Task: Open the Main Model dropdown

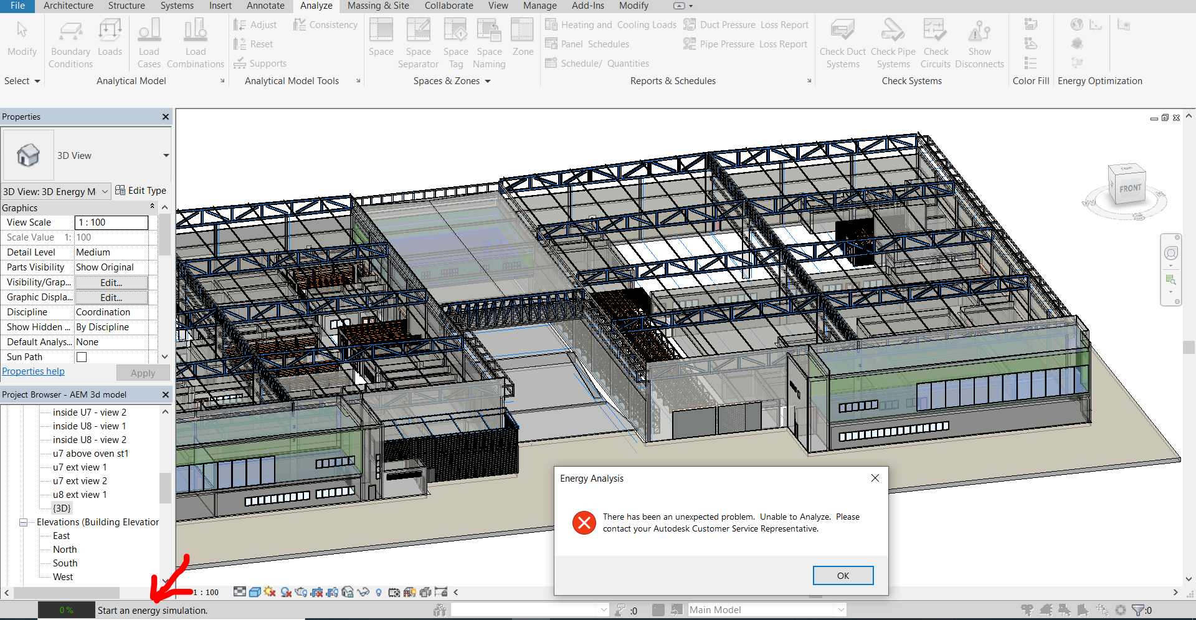Action: pyautogui.click(x=840, y=609)
